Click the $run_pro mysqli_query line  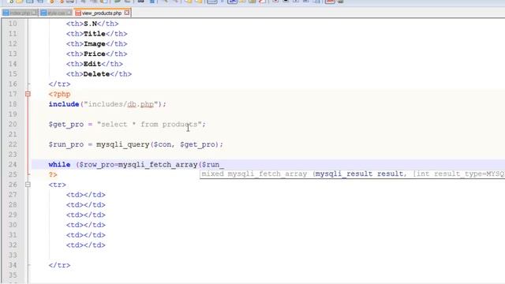[x=136, y=144]
